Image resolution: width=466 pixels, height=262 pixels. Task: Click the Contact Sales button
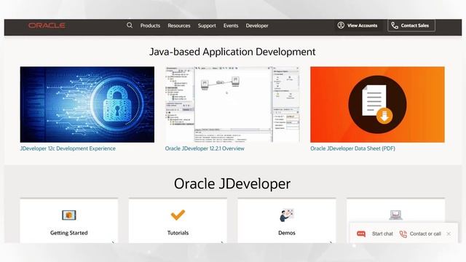(411, 25)
